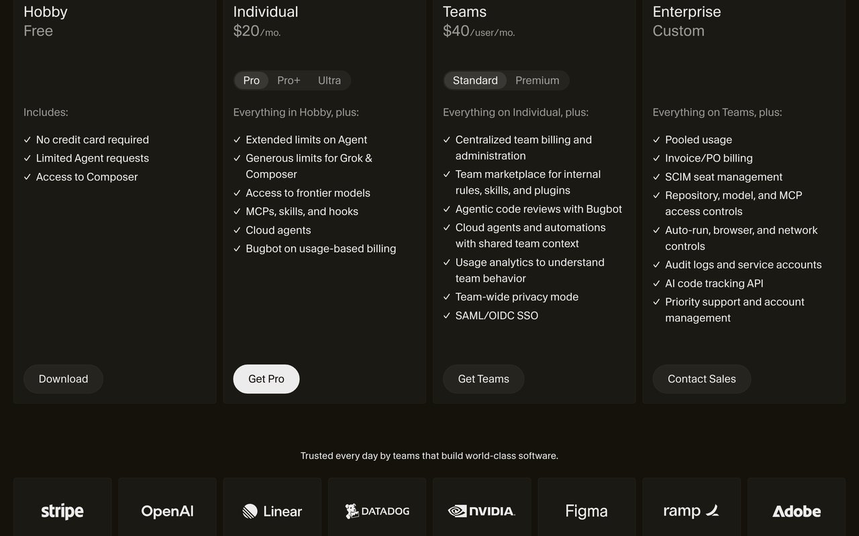Switch the Individual plan to Ultra
This screenshot has height=536, width=859.
point(330,80)
